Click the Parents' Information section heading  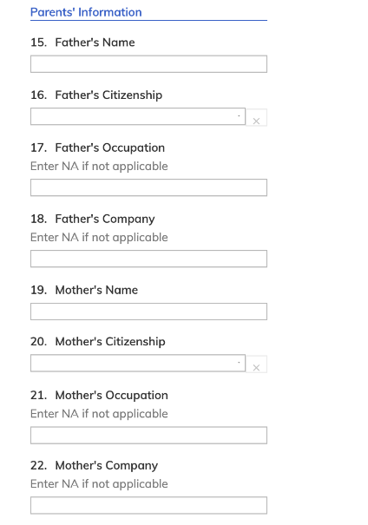86,12
